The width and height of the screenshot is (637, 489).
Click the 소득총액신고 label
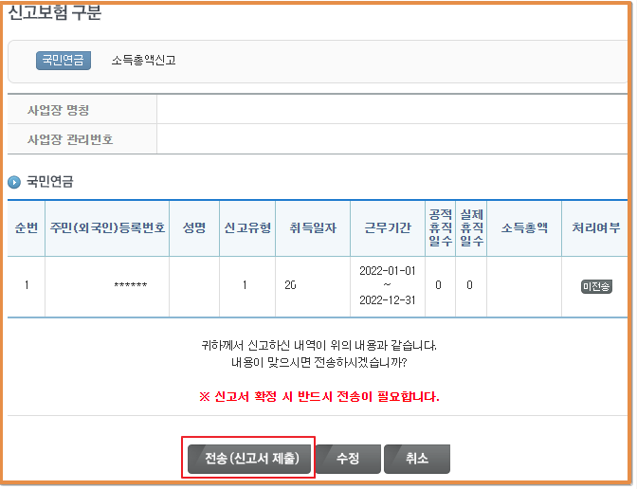point(143,61)
